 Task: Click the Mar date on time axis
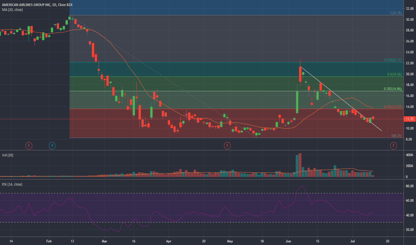[104, 241]
